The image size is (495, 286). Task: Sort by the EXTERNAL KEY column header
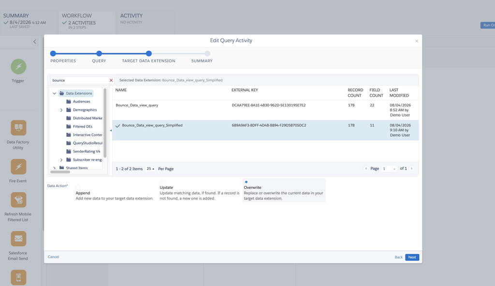245,90
